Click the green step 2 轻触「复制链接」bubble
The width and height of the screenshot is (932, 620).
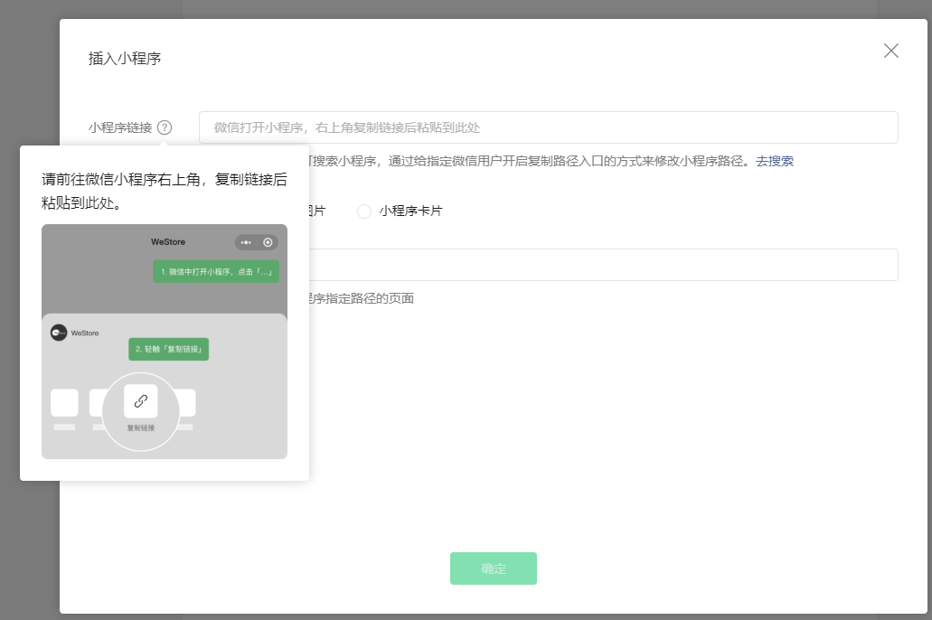pyautogui.click(x=167, y=350)
